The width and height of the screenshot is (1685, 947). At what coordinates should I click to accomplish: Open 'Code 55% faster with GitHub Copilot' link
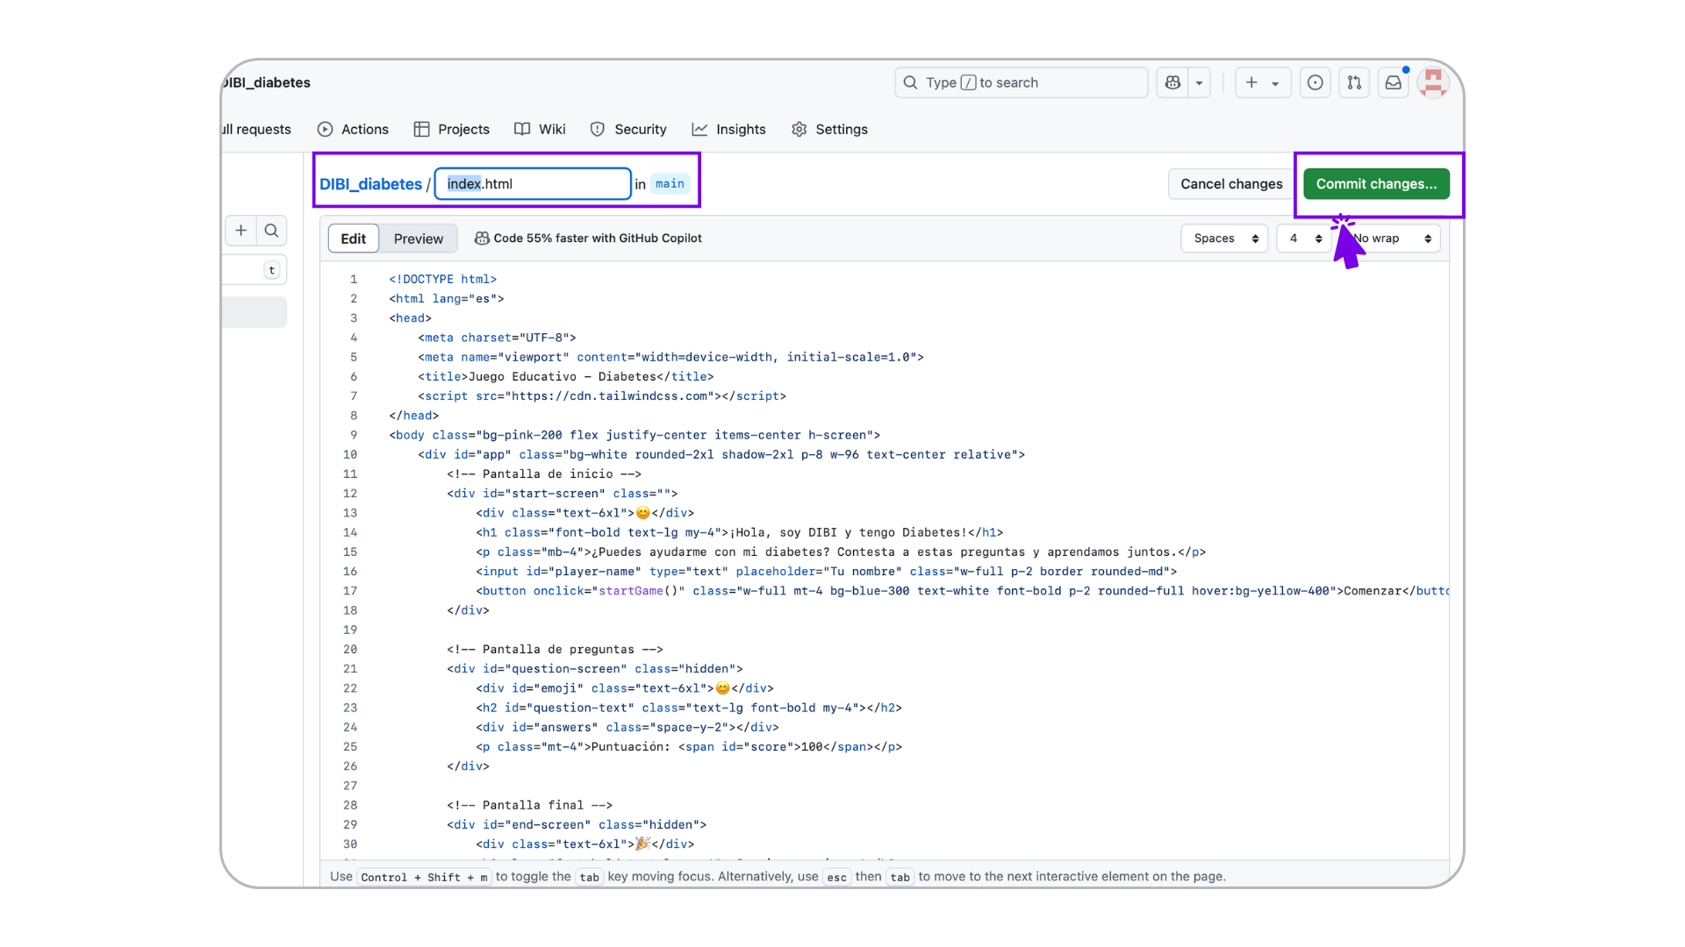(x=598, y=239)
